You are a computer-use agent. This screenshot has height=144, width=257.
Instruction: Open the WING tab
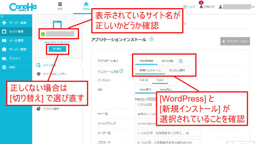(86, 6)
